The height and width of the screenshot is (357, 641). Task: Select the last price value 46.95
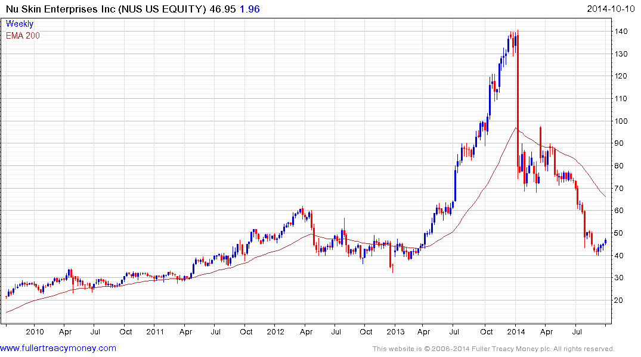[x=223, y=9]
